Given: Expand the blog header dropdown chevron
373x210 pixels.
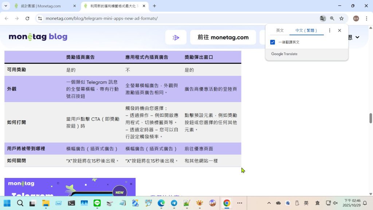Looking at the screenshot, I should coord(357,37).
